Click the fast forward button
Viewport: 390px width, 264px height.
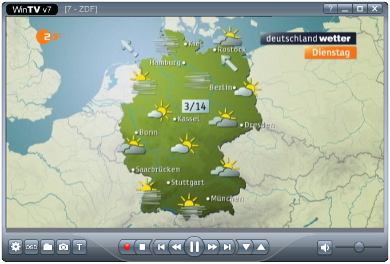tap(212, 247)
